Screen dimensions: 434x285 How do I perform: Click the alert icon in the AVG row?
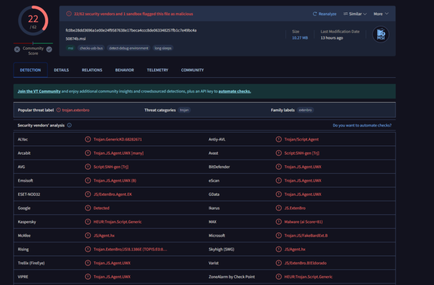[88, 166]
